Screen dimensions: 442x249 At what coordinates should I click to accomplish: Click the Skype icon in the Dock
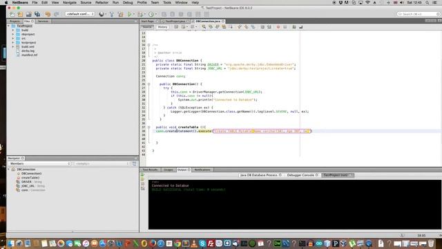pyautogui.click(x=202, y=243)
